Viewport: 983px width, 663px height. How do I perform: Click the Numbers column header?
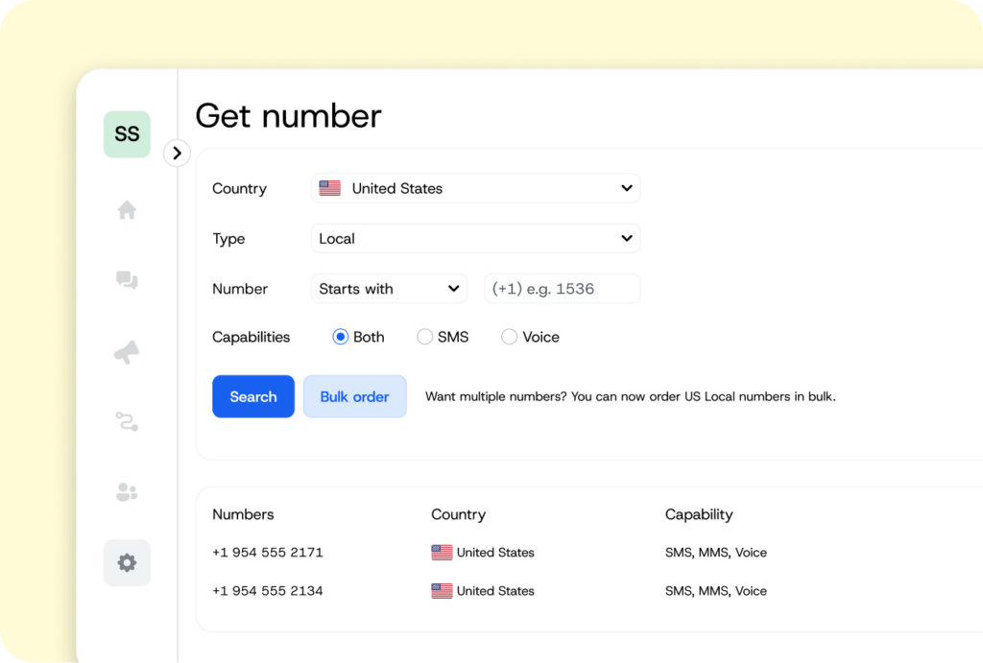(243, 514)
